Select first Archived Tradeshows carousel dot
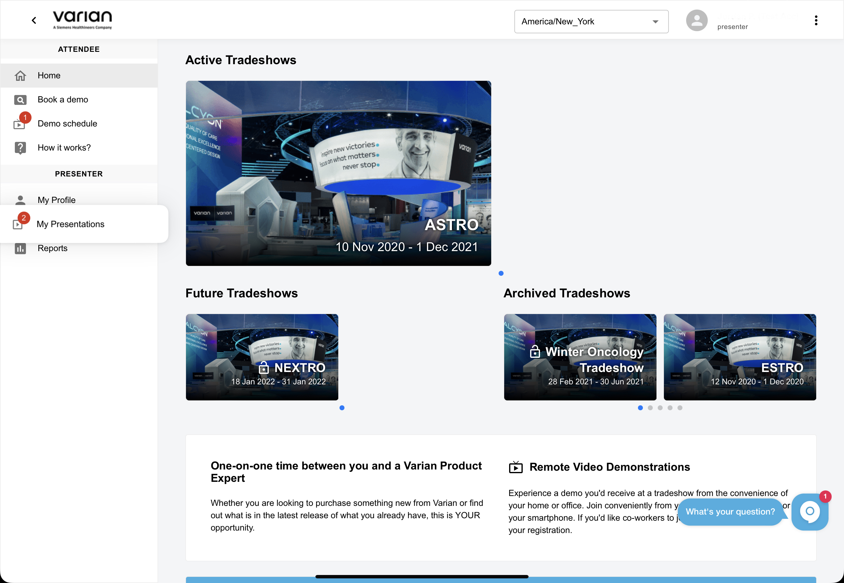The width and height of the screenshot is (844, 583). pyautogui.click(x=640, y=408)
